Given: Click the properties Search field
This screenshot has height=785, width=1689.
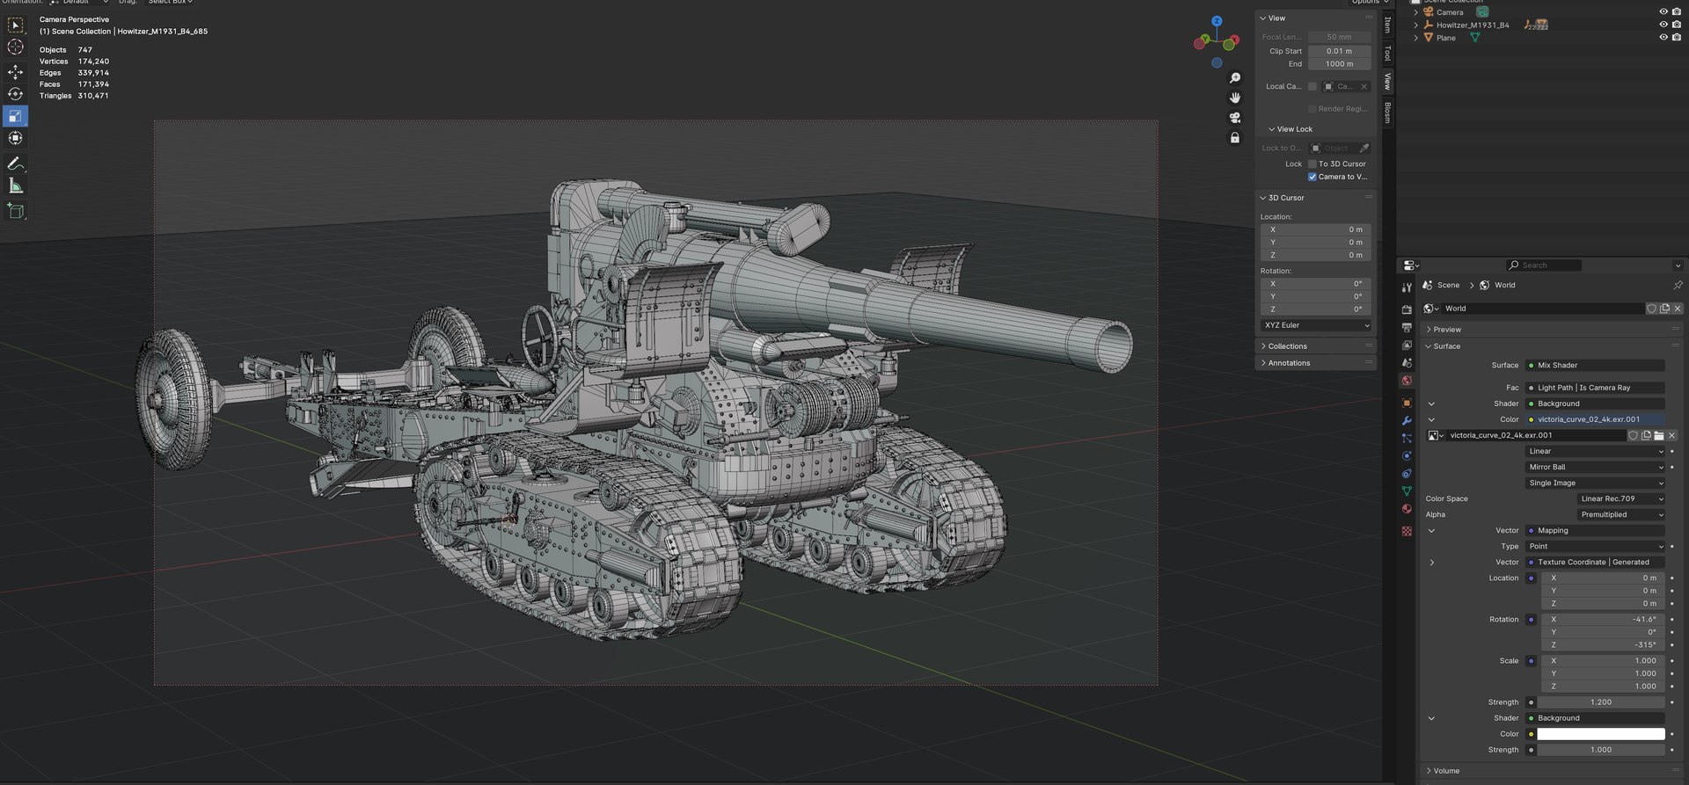Looking at the screenshot, I should 1543,265.
